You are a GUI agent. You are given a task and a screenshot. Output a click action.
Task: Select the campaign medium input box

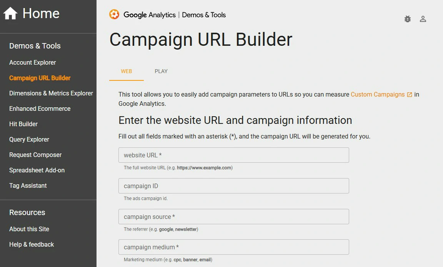tap(234, 247)
